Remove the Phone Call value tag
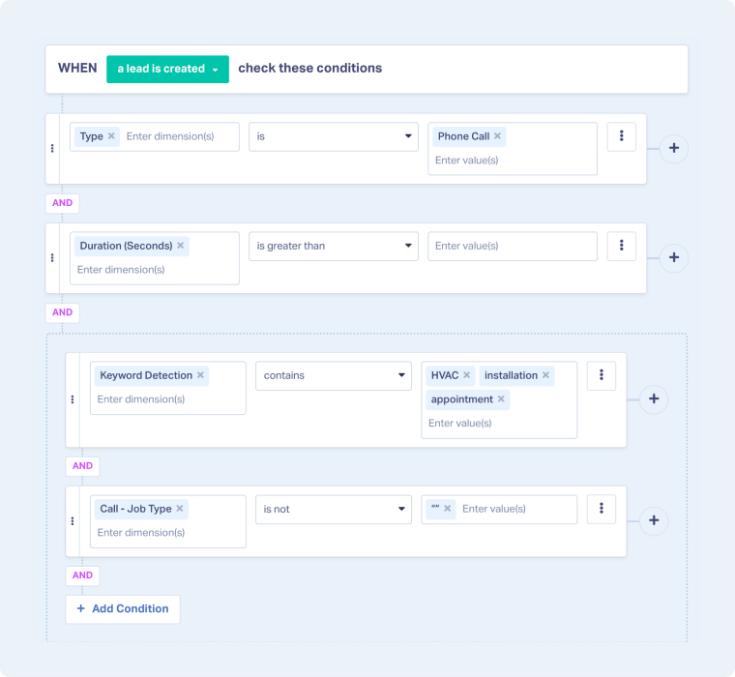The image size is (735, 677). tap(497, 136)
